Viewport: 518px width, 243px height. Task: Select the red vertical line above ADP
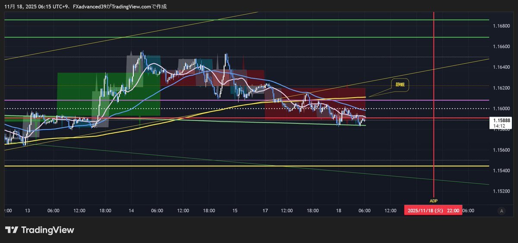(433, 102)
